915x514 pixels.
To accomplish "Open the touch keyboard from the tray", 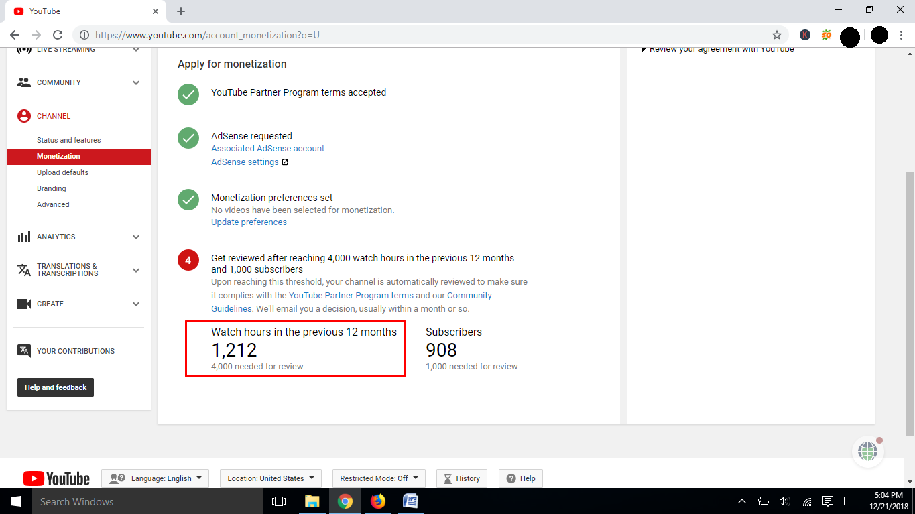I will [852, 501].
